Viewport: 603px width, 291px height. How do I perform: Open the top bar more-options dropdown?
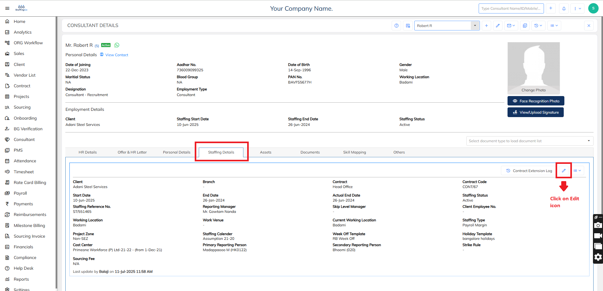click(x=578, y=8)
